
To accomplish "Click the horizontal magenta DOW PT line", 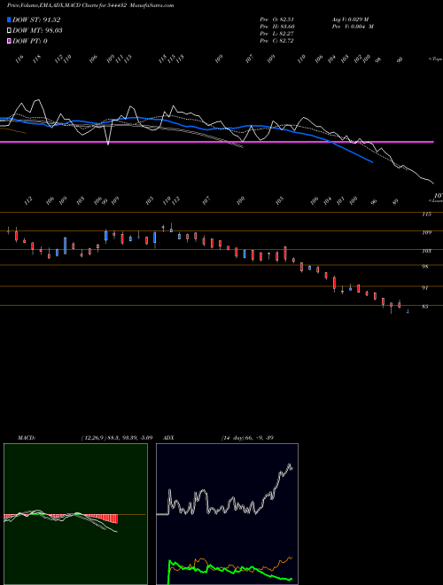I will (x=217, y=142).
